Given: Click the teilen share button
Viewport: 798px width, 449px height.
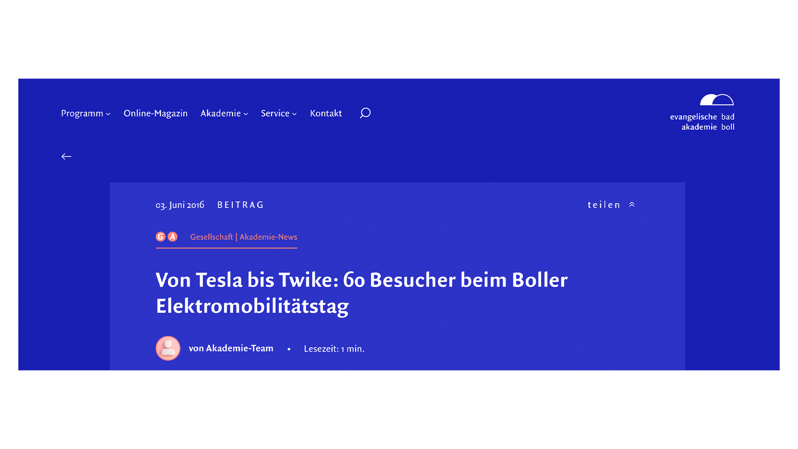Looking at the screenshot, I should click(x=604, y=205).
